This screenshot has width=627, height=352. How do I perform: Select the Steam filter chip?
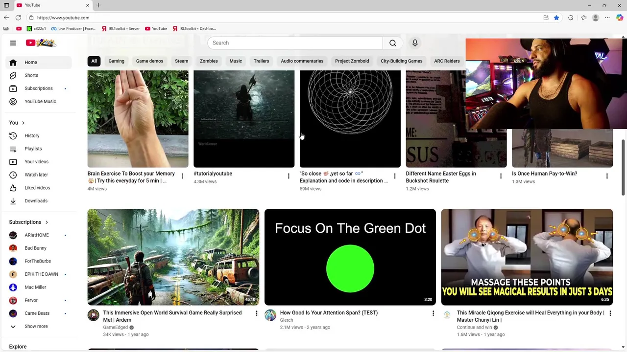pyautogui.click(x=181, y=61)
